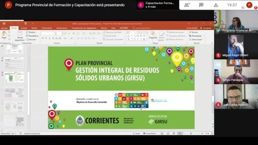Switch to Reading view icon
This screenshot has height=145, width=258.
point(174,134)
